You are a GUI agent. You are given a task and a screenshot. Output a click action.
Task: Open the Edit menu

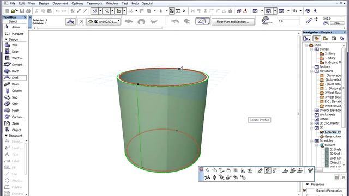coord(22,3)
